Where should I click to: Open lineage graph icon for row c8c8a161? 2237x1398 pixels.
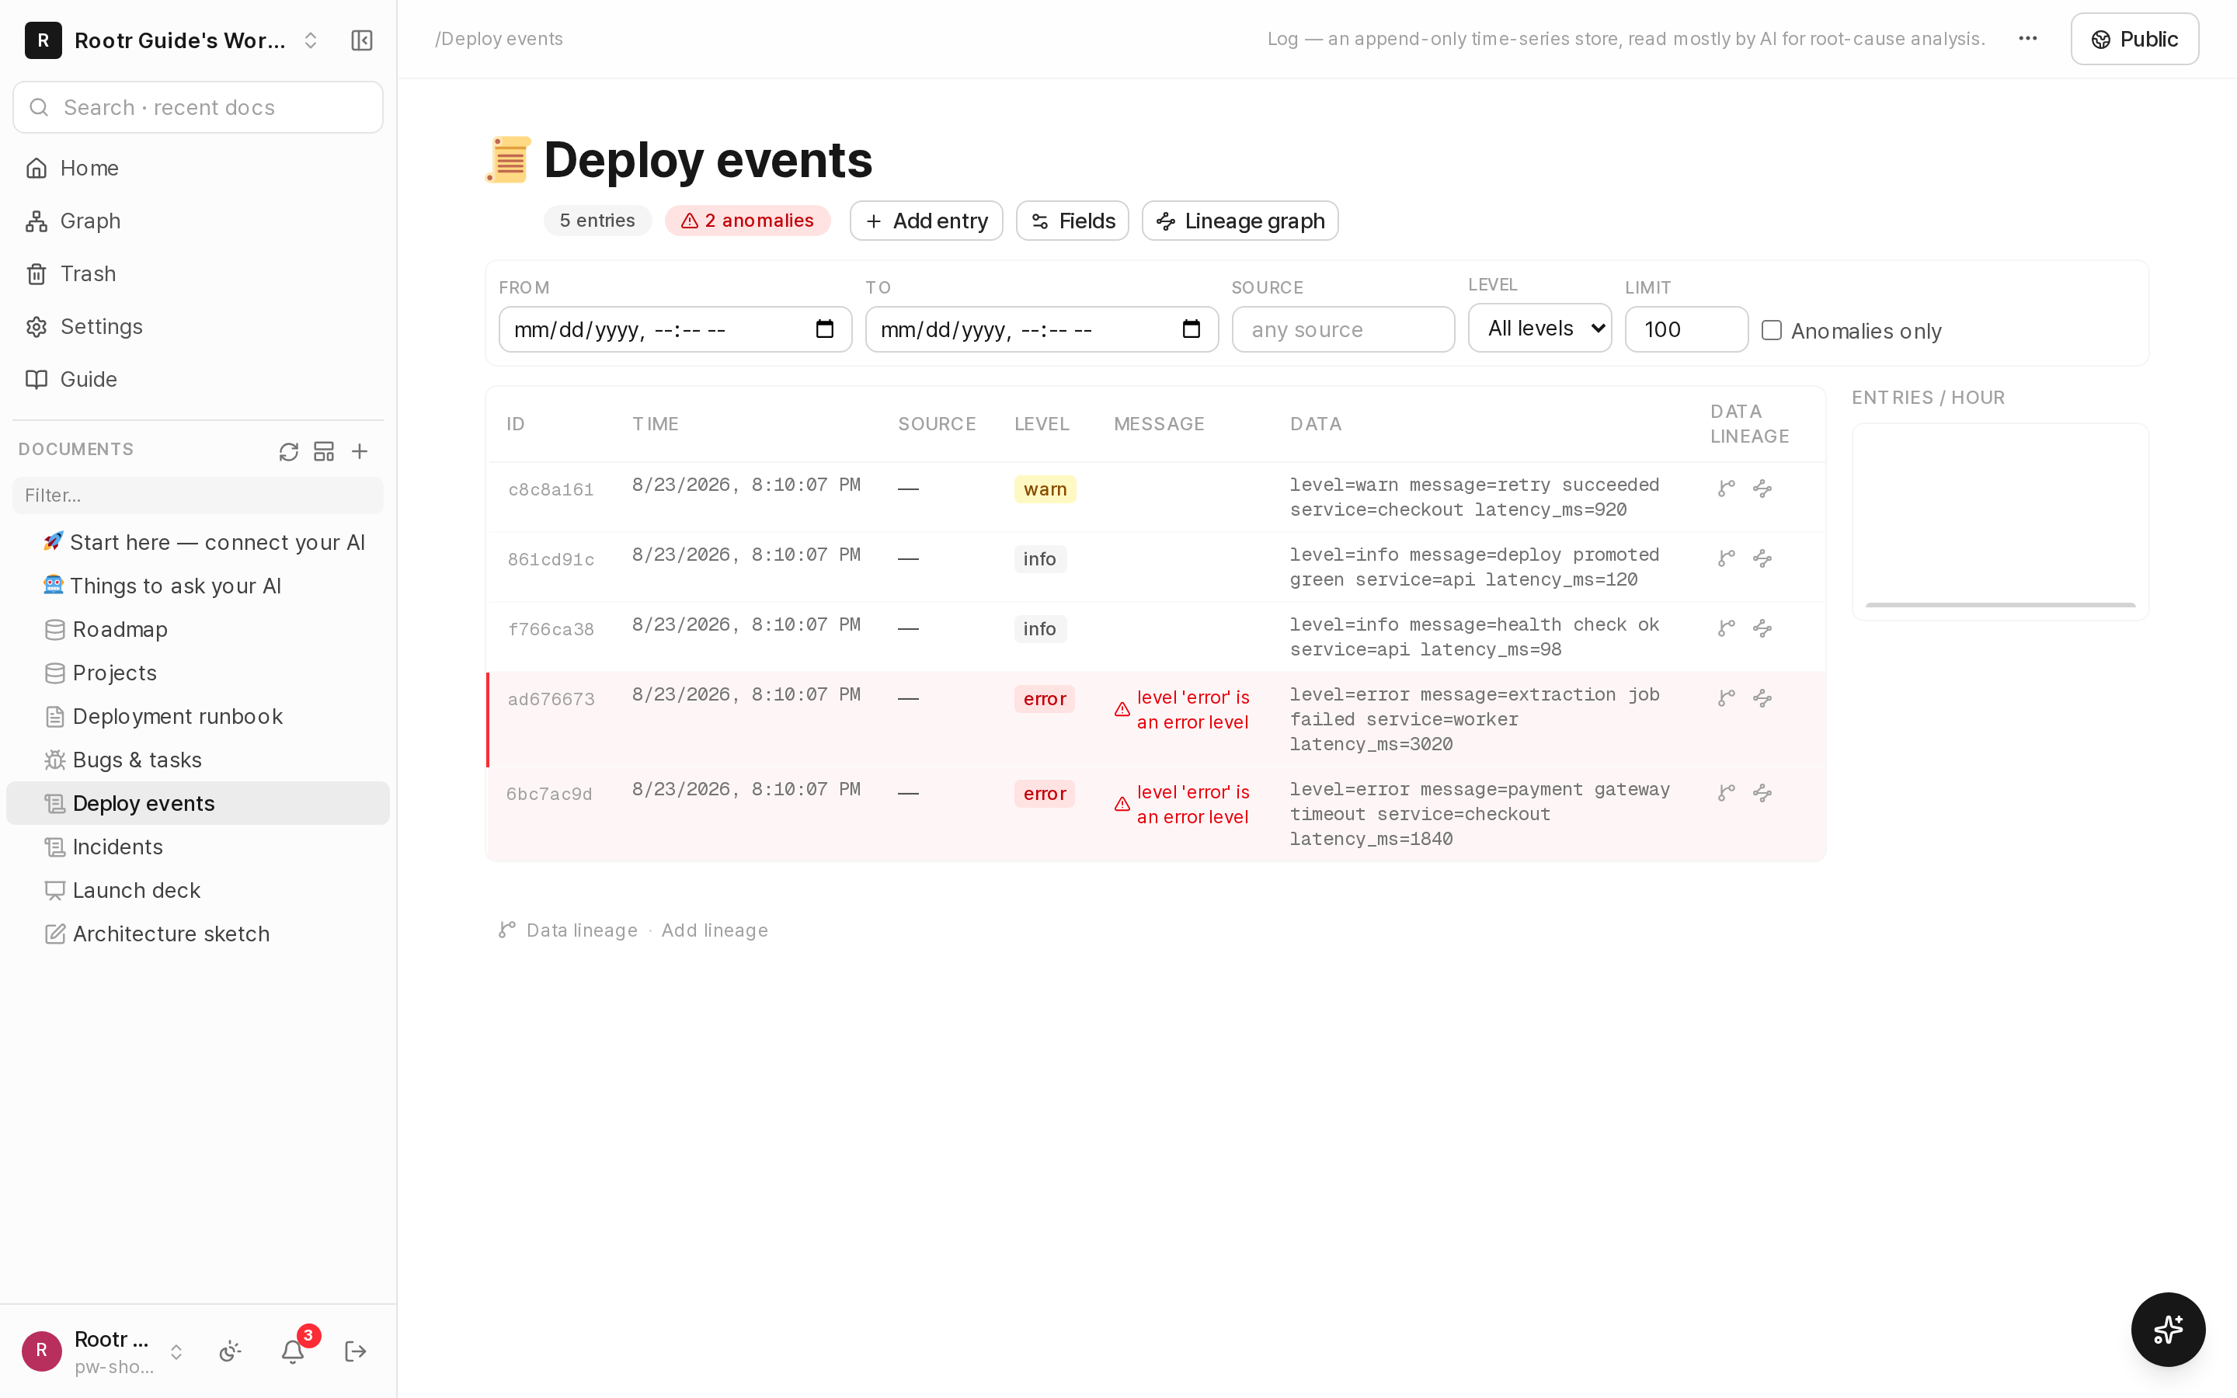[x=1762, y=489]
